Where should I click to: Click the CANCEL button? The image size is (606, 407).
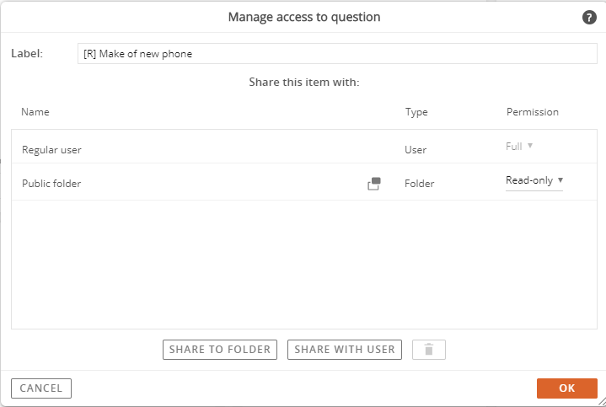[41, 388]
